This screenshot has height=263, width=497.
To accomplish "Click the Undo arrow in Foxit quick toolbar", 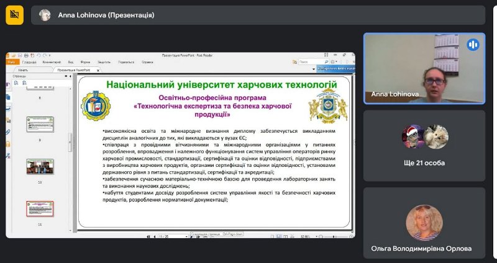I will click(39, 55).
